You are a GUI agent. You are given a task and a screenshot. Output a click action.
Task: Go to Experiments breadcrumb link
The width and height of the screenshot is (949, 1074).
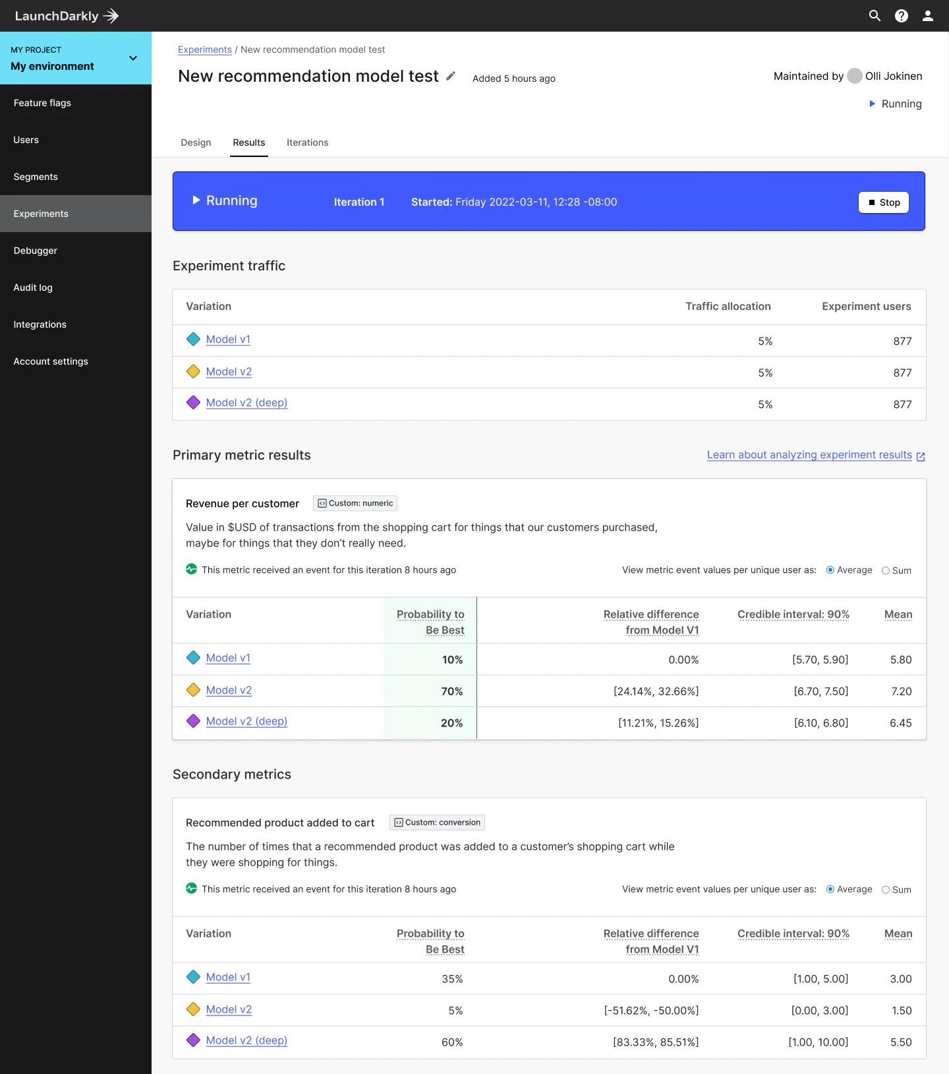pyautogui.click(x=204, y=49)
